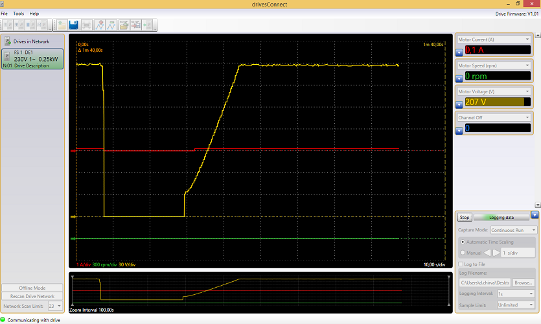Viewport: 541px width, 324px height.
Task: Click the blue arrow beside Motor Speed value
Action: pos(459,78)
